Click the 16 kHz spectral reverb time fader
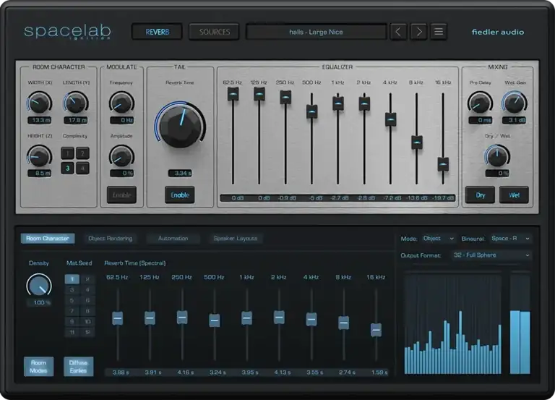Image resolution: width=555 pixels, height=400 pixels. (x=376, y=330)
